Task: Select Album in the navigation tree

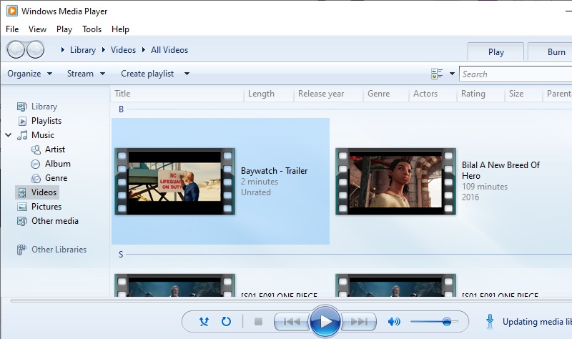Action: tap(58, 164)
